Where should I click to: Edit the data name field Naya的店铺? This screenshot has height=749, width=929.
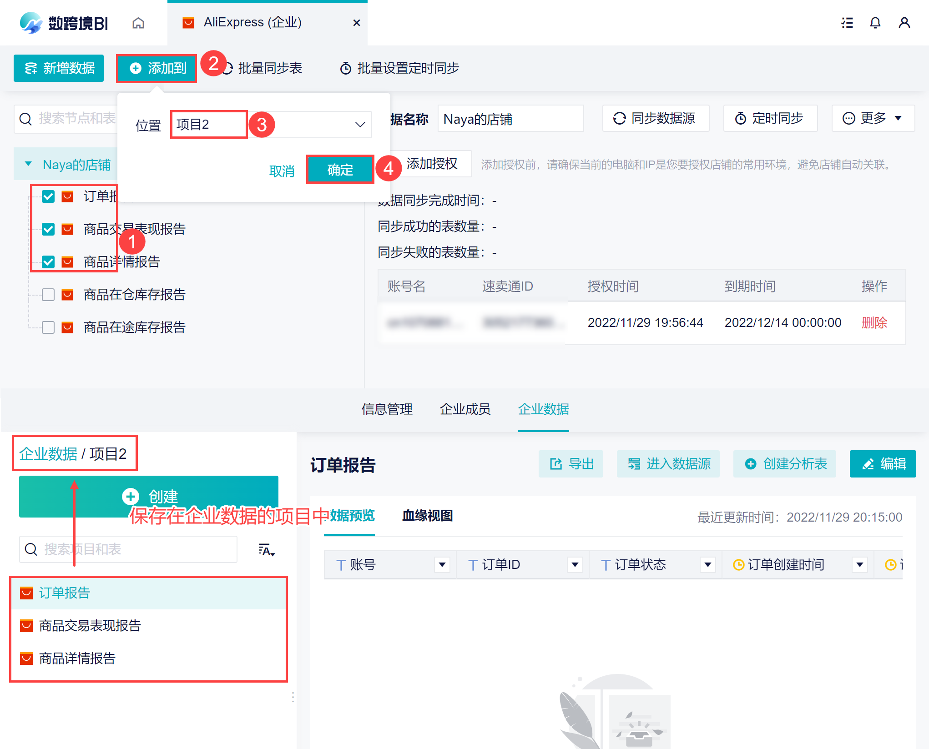[510, 119]
